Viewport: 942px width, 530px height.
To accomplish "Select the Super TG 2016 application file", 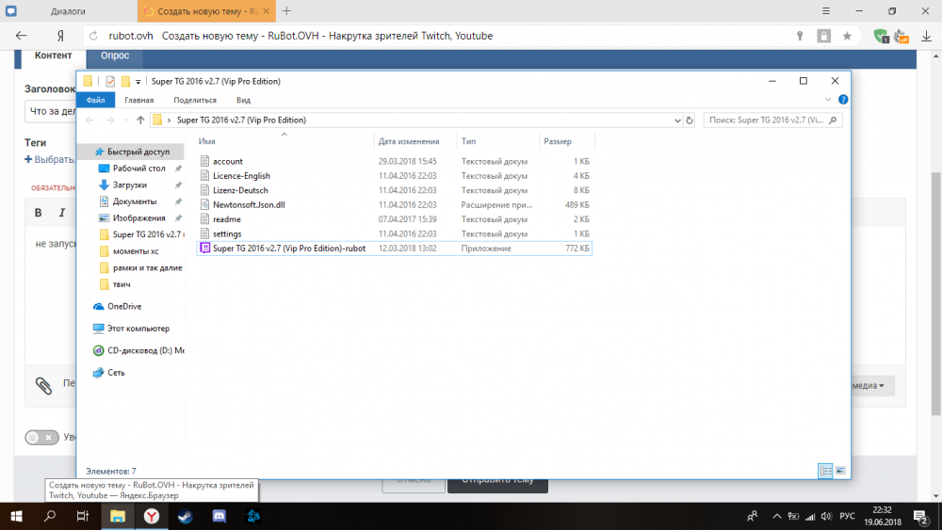I will click(x=288, y=249).
